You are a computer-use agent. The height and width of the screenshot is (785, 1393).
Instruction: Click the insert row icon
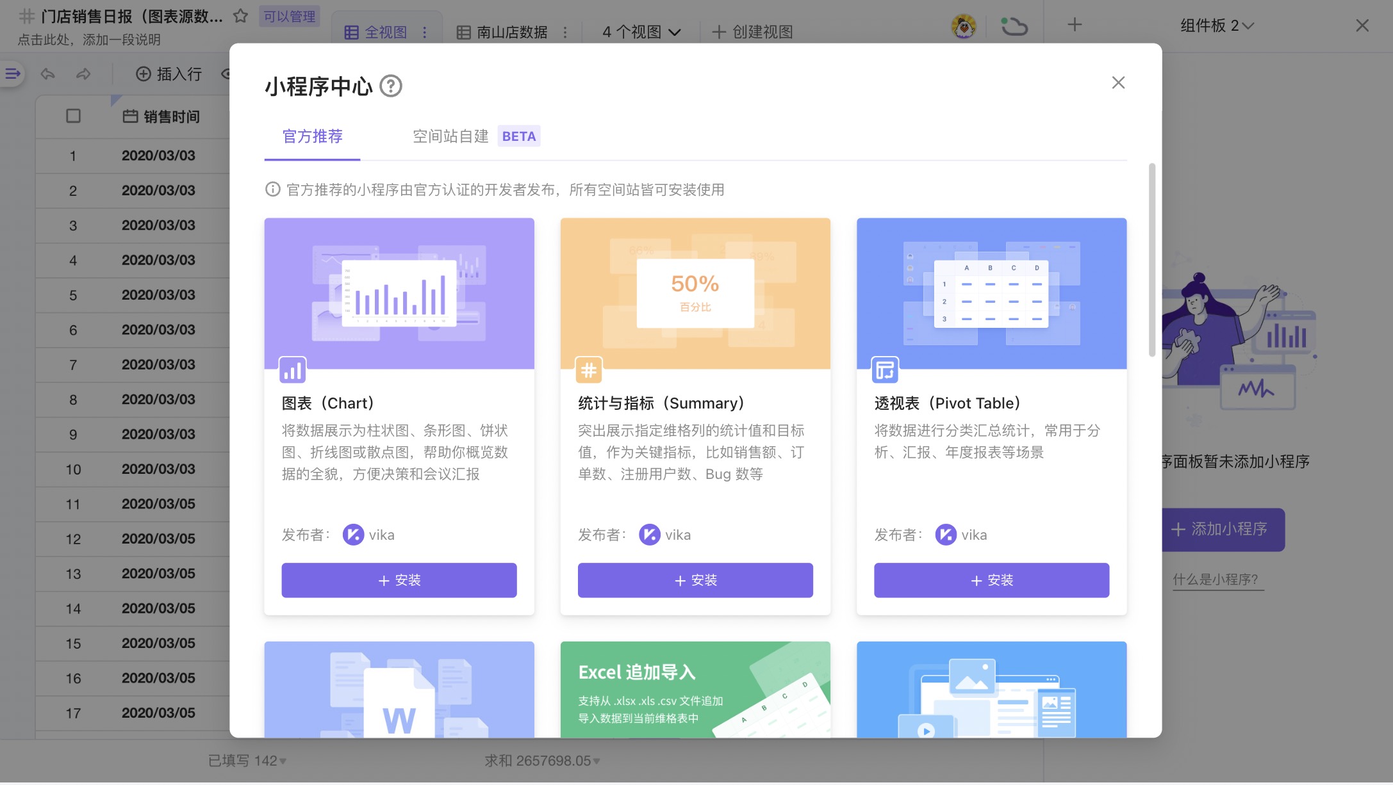[144, 74]
